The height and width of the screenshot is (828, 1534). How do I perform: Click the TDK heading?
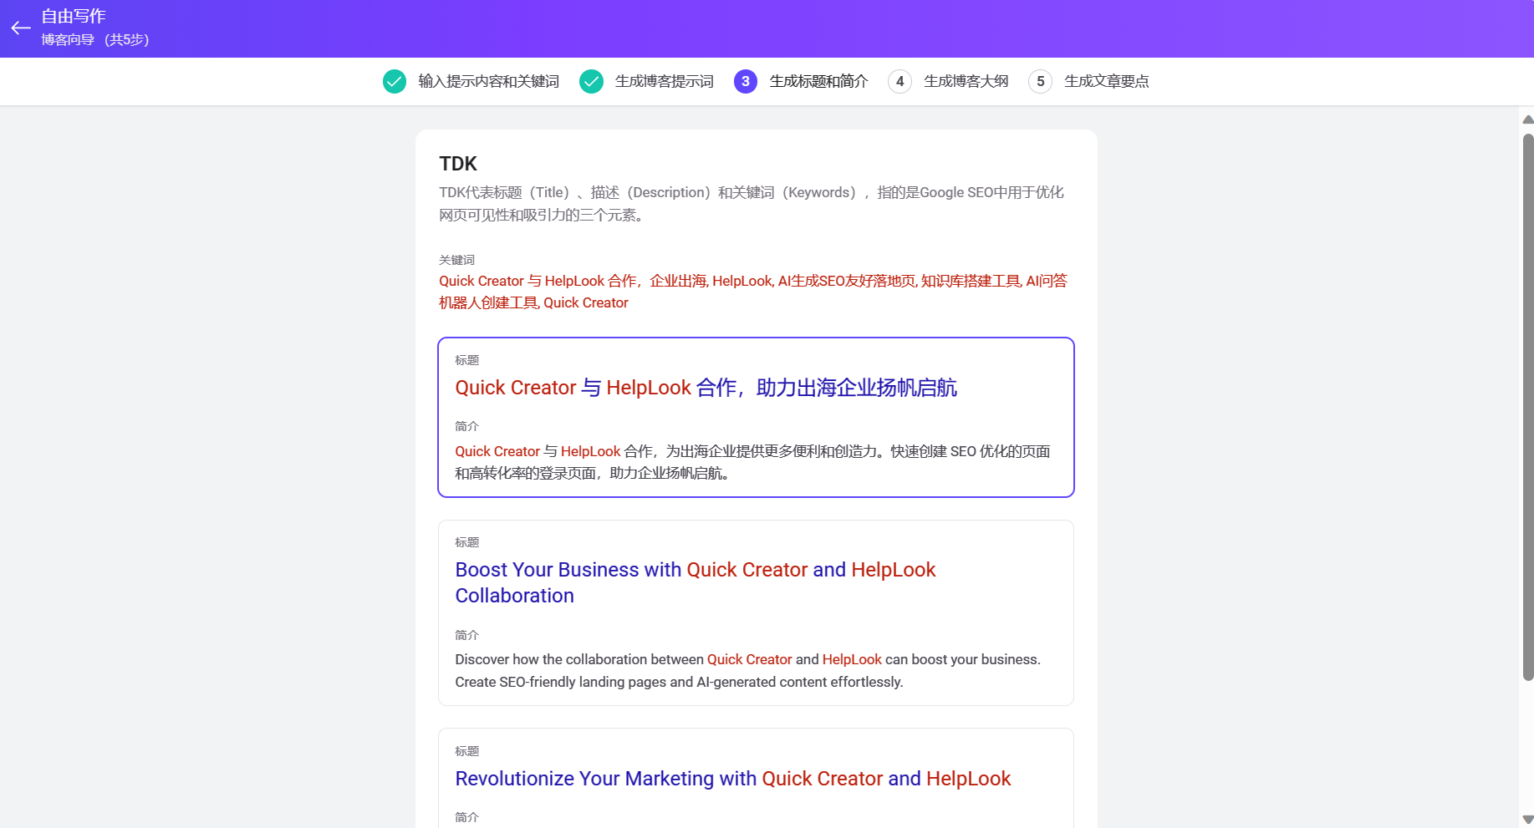point(458,164)
